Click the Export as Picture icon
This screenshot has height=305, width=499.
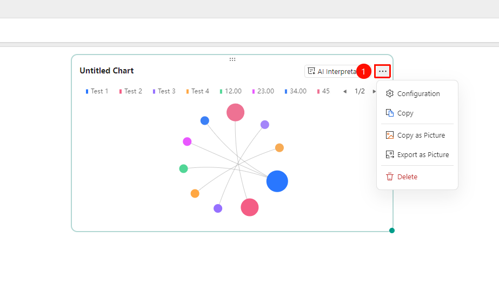(x=390, y=154)
